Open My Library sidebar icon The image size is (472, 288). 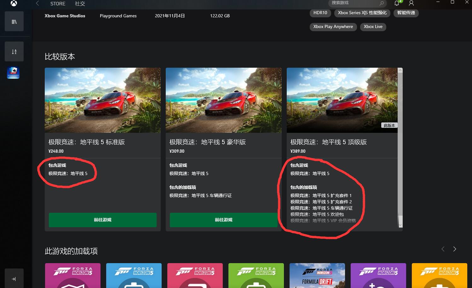coord(14,21)
